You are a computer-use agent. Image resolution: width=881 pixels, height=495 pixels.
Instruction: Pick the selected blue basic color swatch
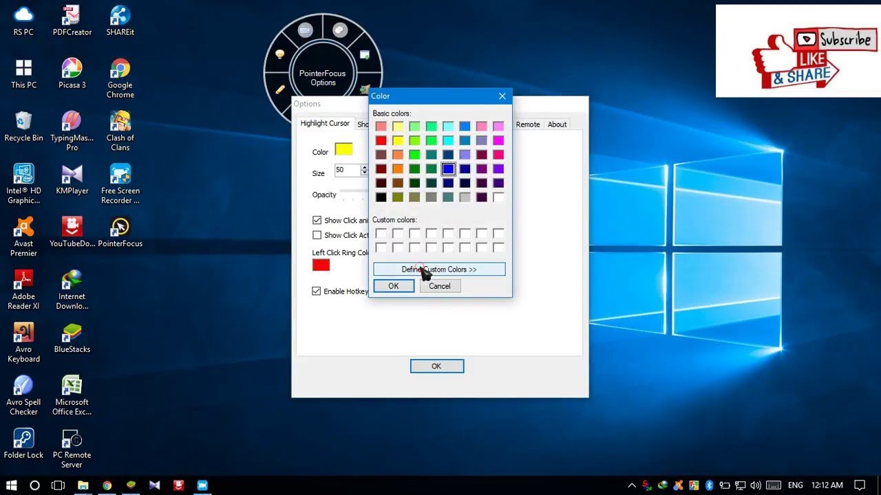pos(448,168)
